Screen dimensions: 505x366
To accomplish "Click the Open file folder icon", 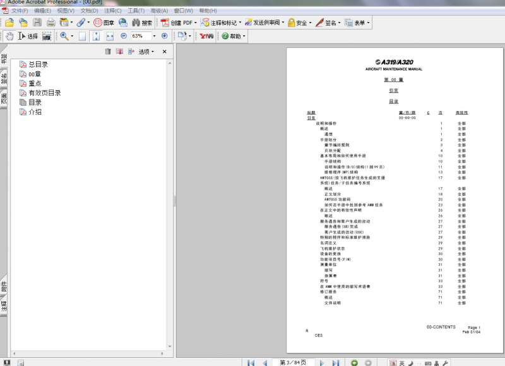I will click(9, 23).
